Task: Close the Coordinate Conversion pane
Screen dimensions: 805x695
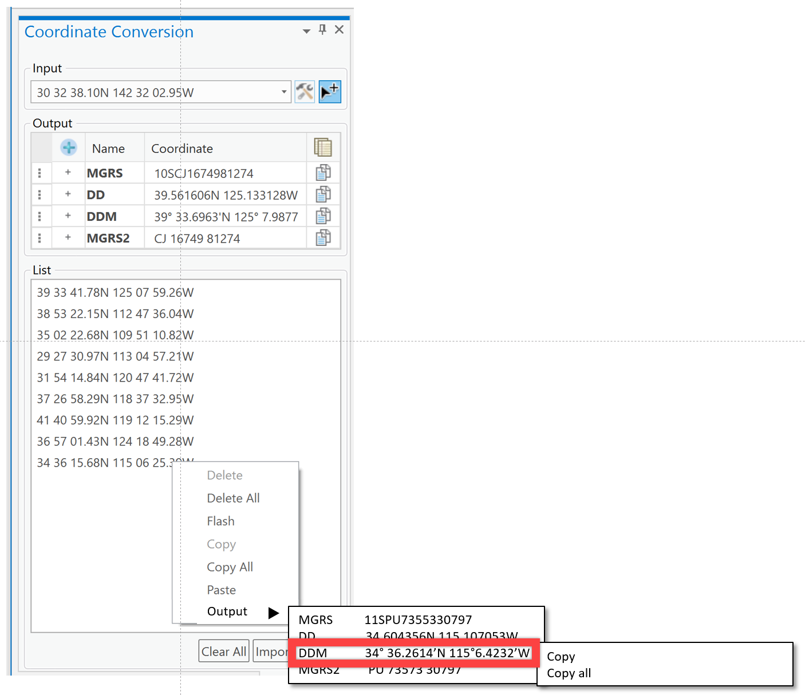Action: [339, 30]
